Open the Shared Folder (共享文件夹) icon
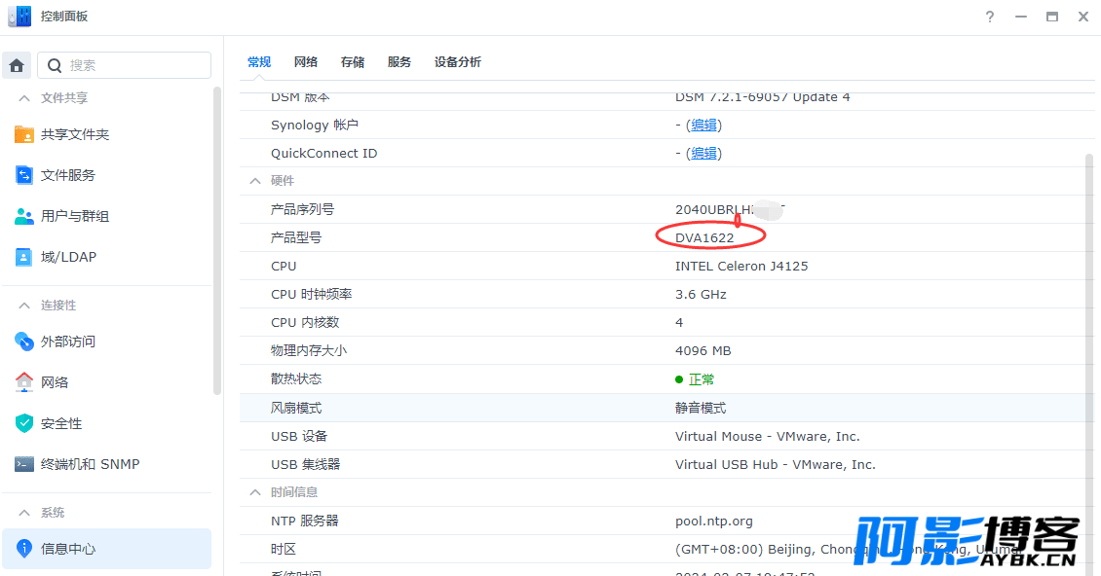The height and width of the screenshot is (576, 1101). click(24, 134)
